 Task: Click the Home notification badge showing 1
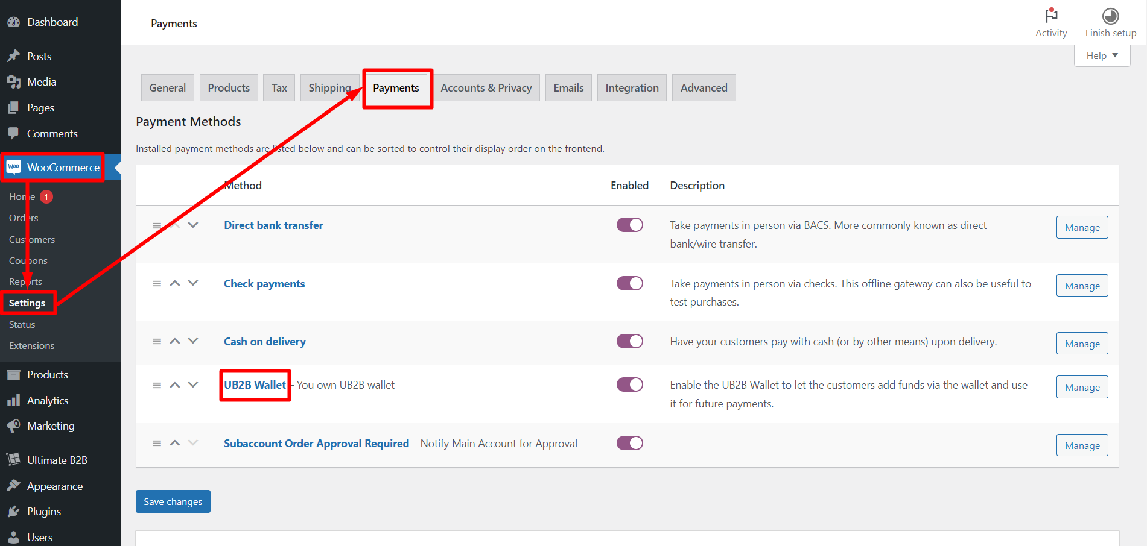[x=46, y=196]
